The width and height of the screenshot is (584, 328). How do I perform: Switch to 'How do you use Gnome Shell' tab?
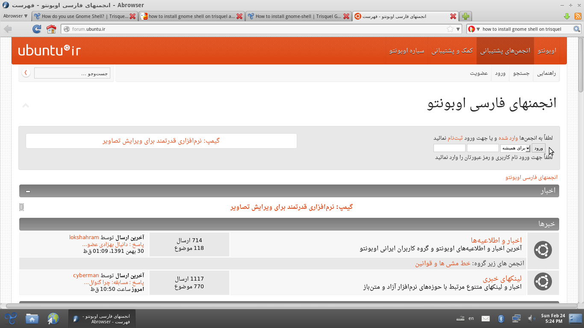[x=85, y=16]
